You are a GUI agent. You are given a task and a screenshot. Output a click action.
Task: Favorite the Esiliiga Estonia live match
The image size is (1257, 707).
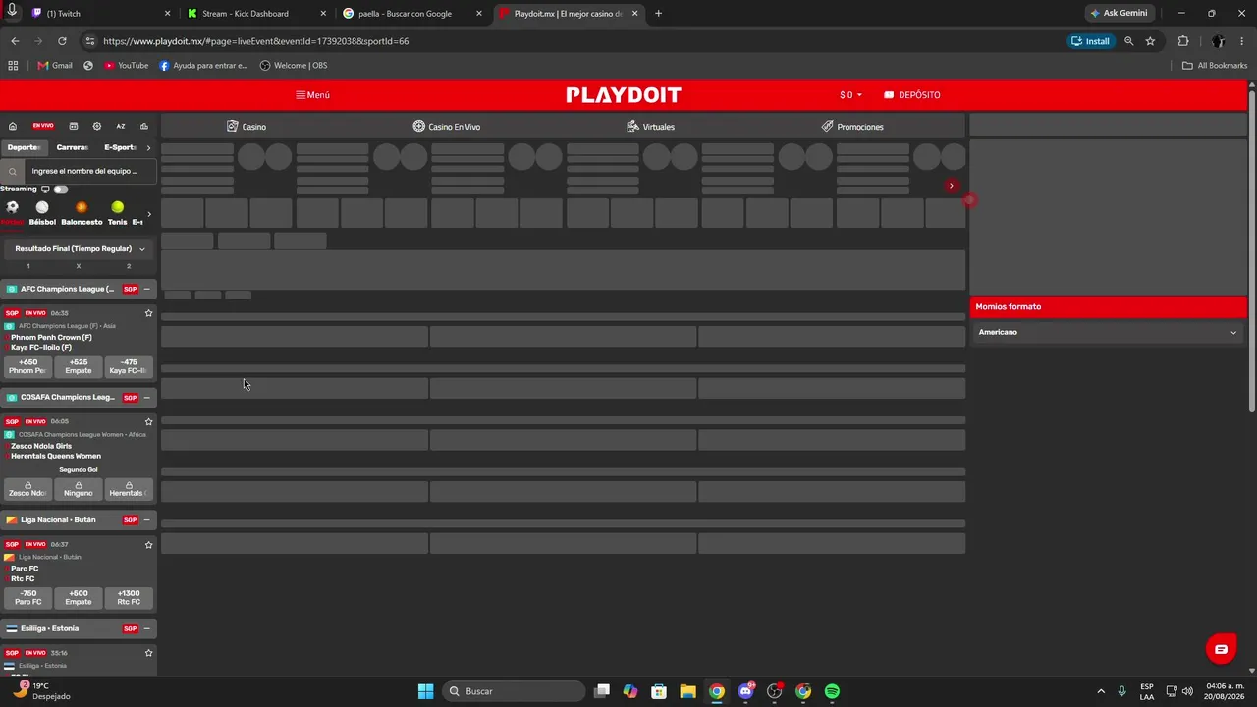(149, 652)
